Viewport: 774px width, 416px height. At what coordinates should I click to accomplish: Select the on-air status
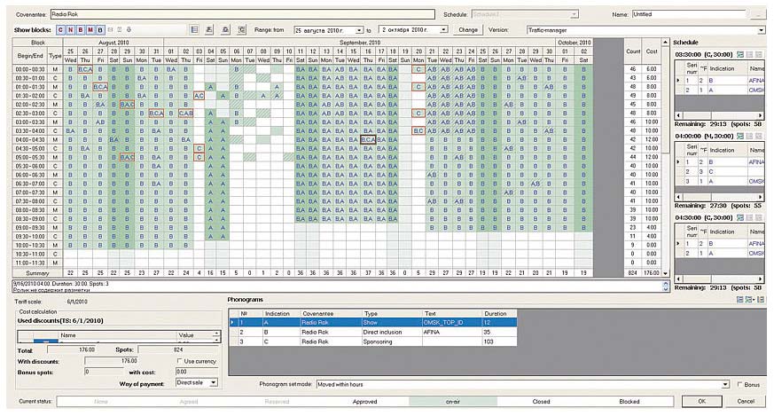coord(453,402)
